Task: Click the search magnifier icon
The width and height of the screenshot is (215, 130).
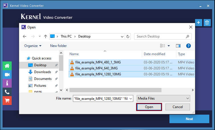Action: 187,37
